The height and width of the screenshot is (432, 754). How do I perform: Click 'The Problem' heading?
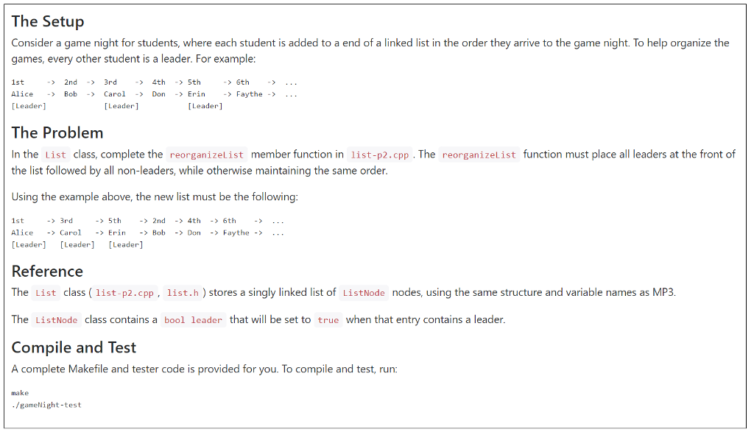click(x=57, y=133)
